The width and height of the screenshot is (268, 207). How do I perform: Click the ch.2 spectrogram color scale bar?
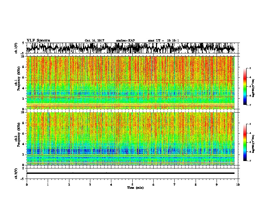coord(245,142)
